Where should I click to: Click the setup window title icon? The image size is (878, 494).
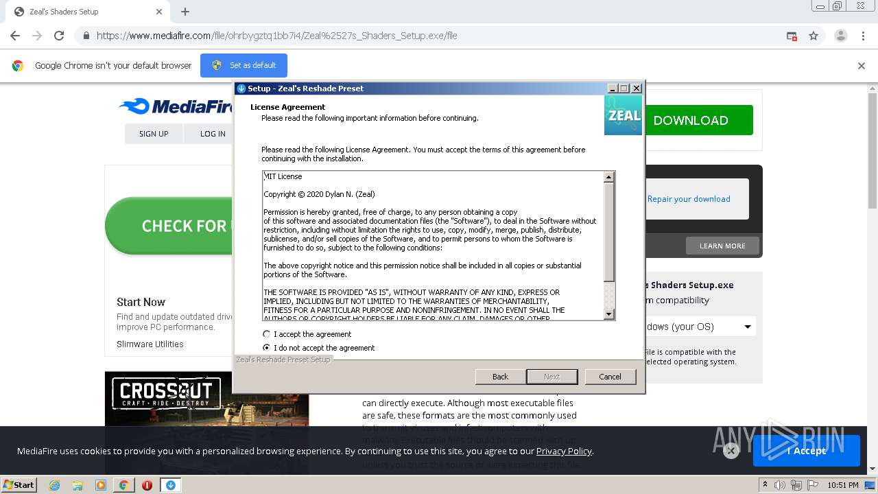click(241, 89)
